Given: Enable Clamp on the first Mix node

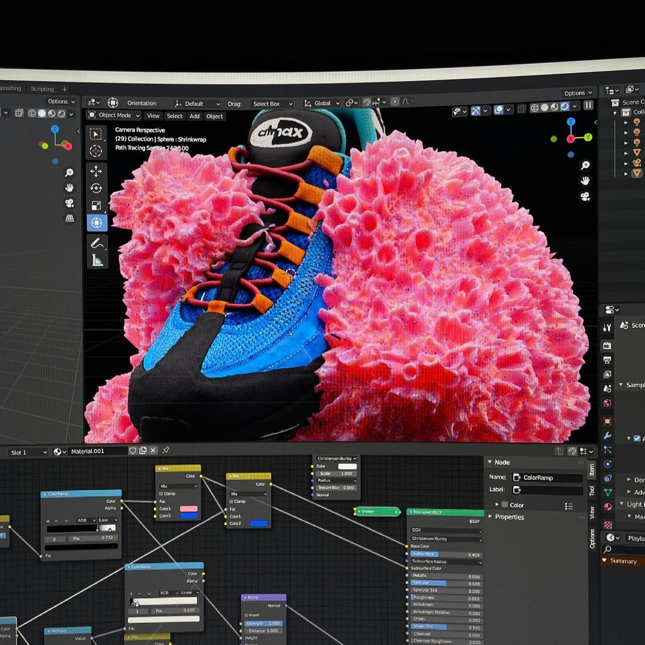Looking at the screenshot, I should coord(161,494).
